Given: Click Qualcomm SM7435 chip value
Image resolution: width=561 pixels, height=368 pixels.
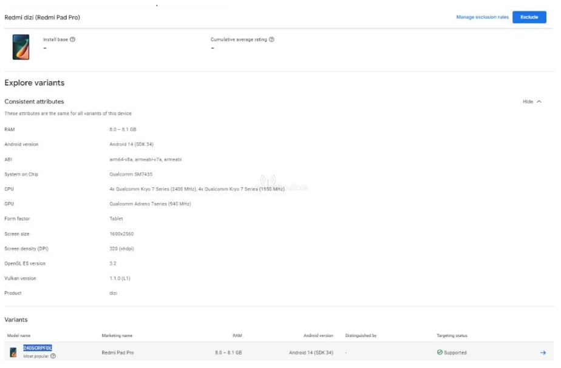Looking at the screenshot, I should (131, 175).
